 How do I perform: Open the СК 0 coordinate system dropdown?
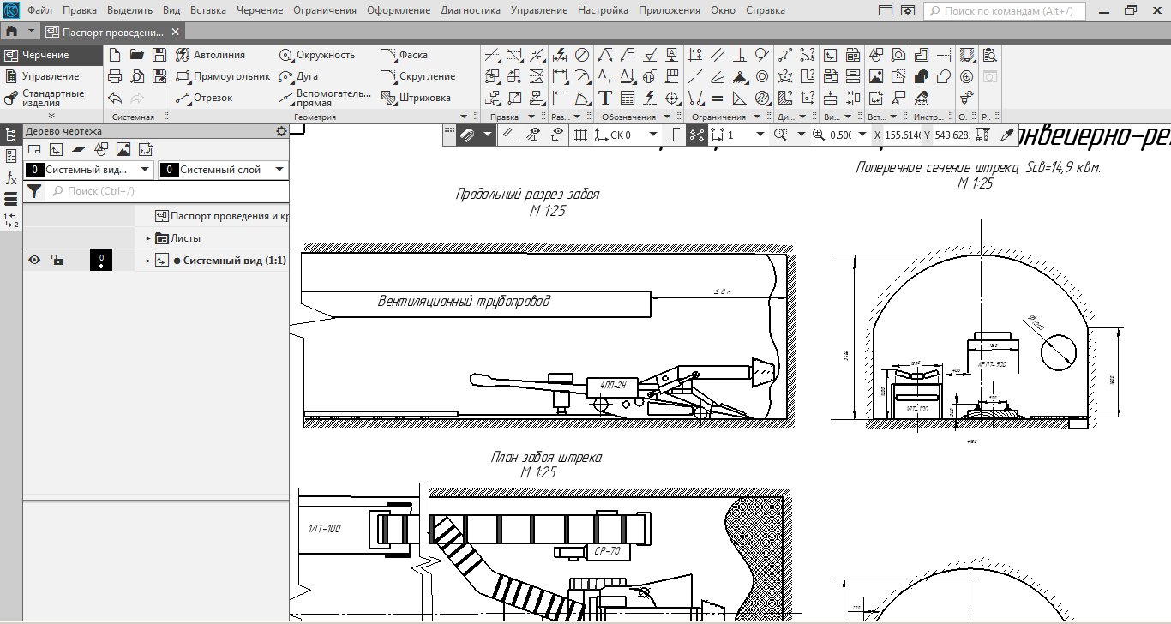click(653, 135)
